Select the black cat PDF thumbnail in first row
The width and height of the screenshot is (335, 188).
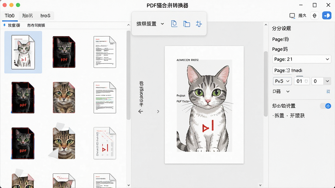(64, 52)
